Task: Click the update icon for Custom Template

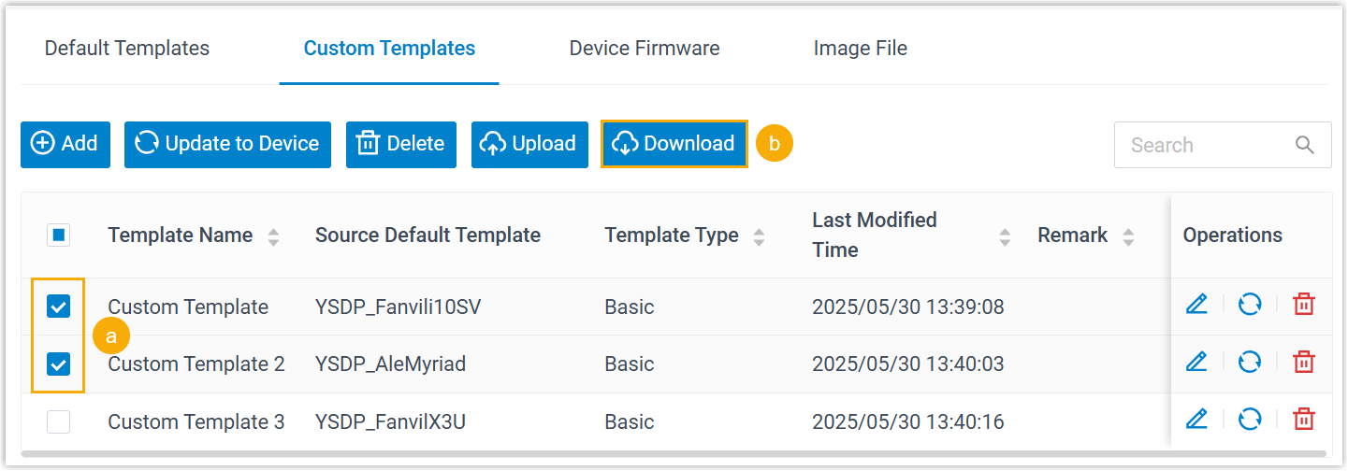Action: (1250, 305)
